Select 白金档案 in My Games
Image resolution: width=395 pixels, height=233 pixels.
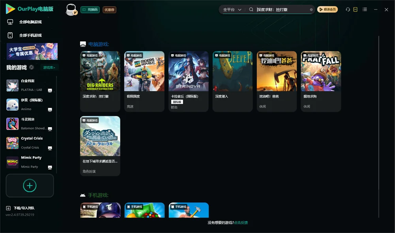pyautogui.click(x=30, y=85)
